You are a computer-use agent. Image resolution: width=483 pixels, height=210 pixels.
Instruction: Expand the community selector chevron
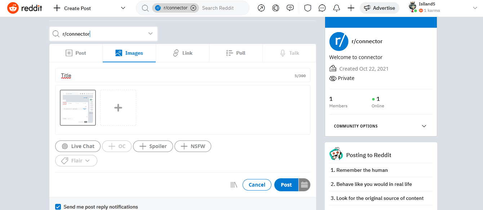(150, 34)
